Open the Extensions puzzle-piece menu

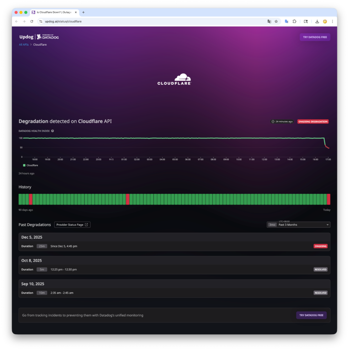pos(294,21)
